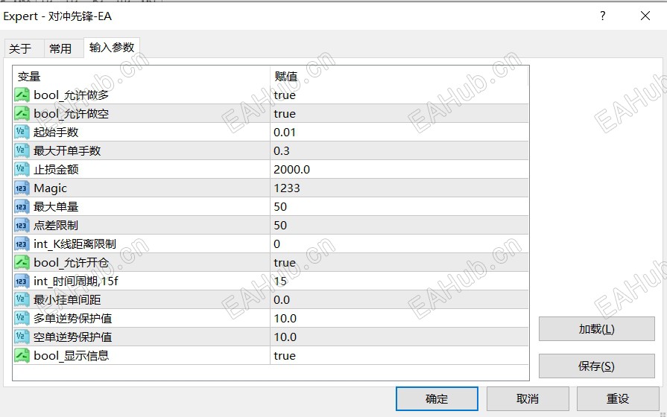Image resolution: width=667 pixels, height=417 pixels.
Task: Click the question mark help button
Action: click(x=602, y=16)
